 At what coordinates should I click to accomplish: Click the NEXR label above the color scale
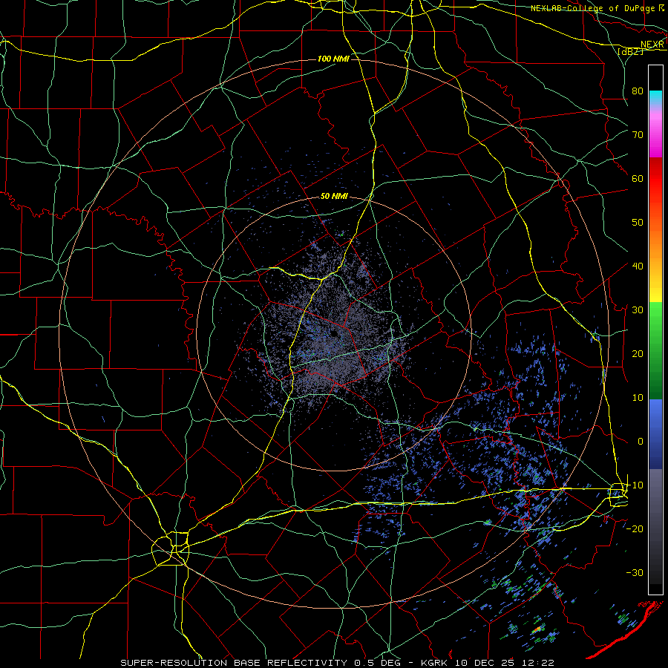tap(652, 45)
